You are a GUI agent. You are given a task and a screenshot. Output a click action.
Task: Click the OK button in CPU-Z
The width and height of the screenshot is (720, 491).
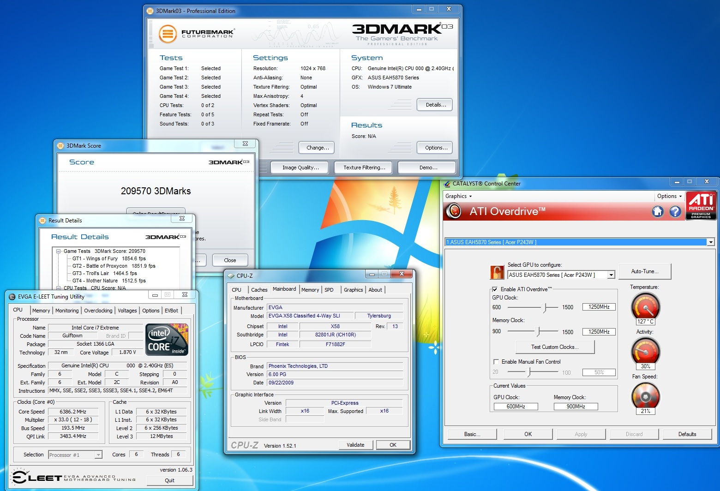click(x=393, y=445)
